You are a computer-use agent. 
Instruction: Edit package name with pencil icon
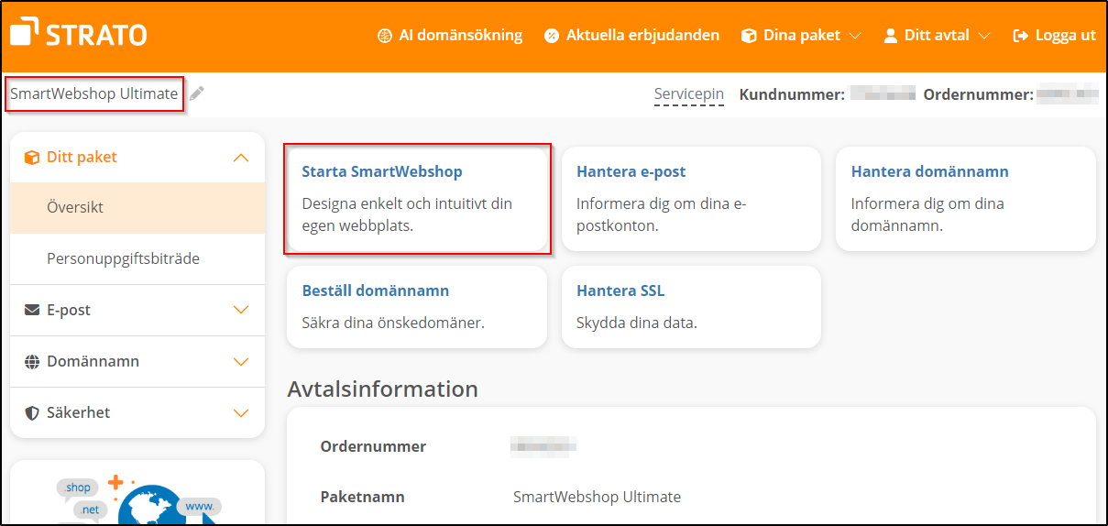(197, 93)
